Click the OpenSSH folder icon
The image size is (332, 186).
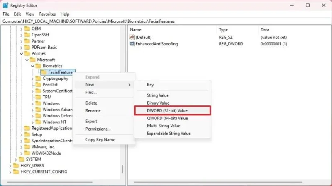[x=27, y=35]
